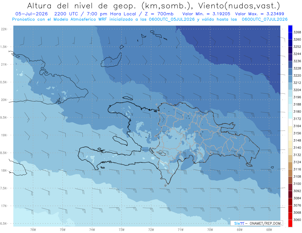Click the 3244 colorbar label

(x=297, y=54)
